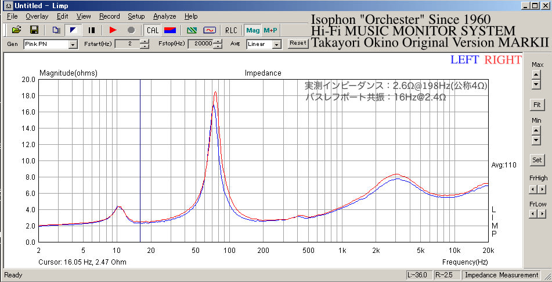Open the Analyze menu
The image size is (552, 282).
click(165, 16)
